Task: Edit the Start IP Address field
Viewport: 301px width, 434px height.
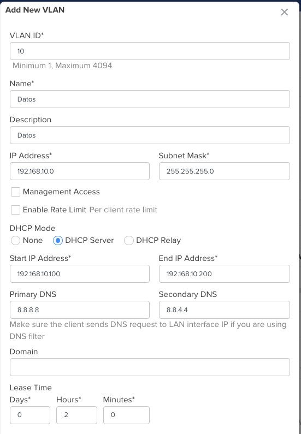Action: click(x=80, y=274)
